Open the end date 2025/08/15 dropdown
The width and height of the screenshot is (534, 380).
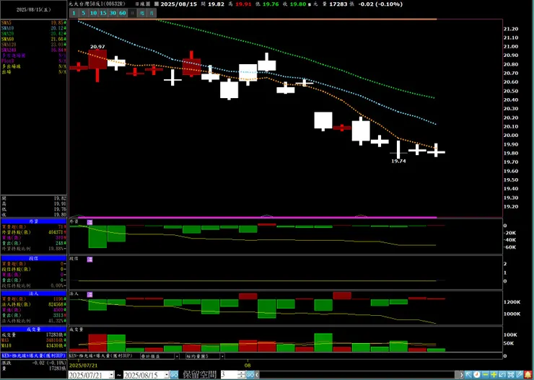point(167,375)
